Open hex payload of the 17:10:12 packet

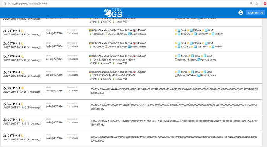(x=174, y=107)
